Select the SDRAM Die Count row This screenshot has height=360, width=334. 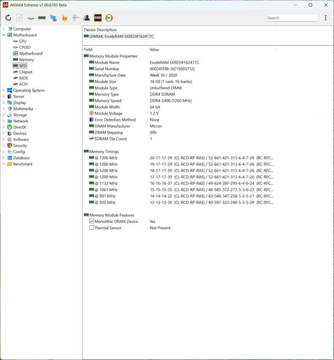179,139
